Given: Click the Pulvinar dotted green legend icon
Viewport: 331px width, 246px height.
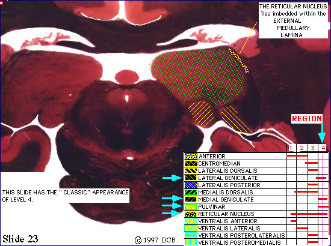Looking at the screenshot, I should [x=191, y=206].
